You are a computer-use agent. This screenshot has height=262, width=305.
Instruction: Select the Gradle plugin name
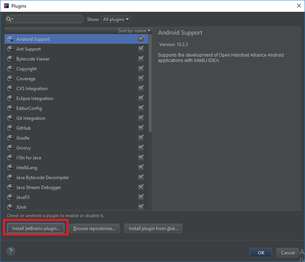tap(23, 138)
